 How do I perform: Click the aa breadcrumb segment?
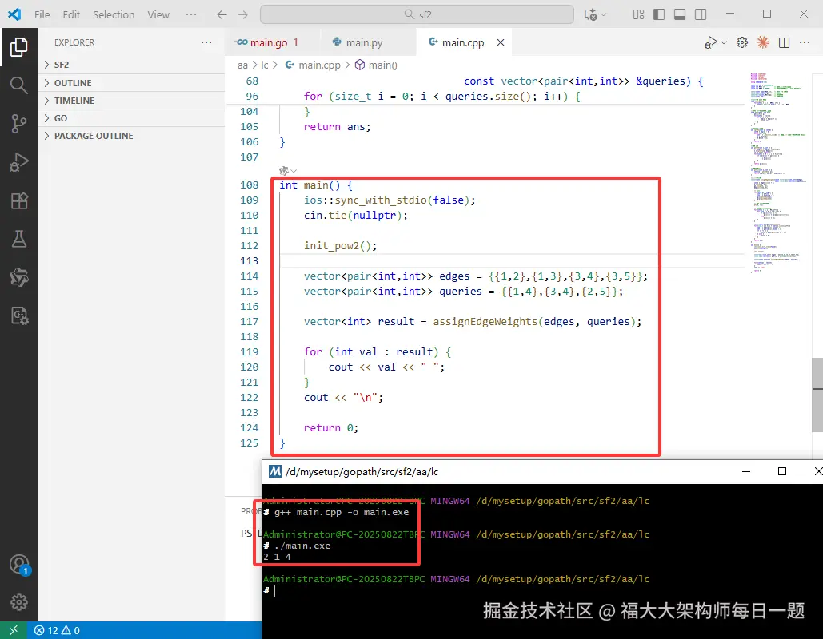(242, 65)
